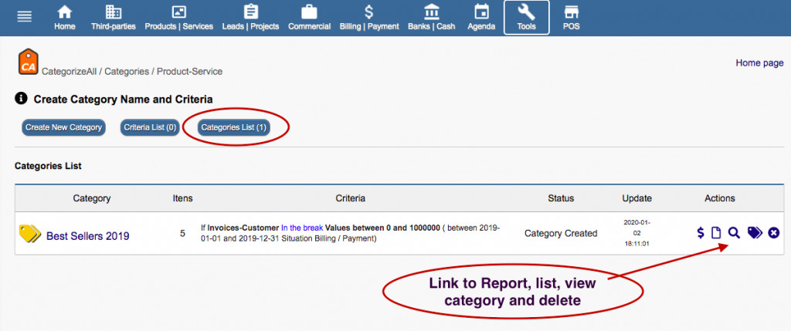Click the CategorizeAll orange tag logo
This screenshot has width=791, height=331.
pyautogui.click(x=29, y=62)
